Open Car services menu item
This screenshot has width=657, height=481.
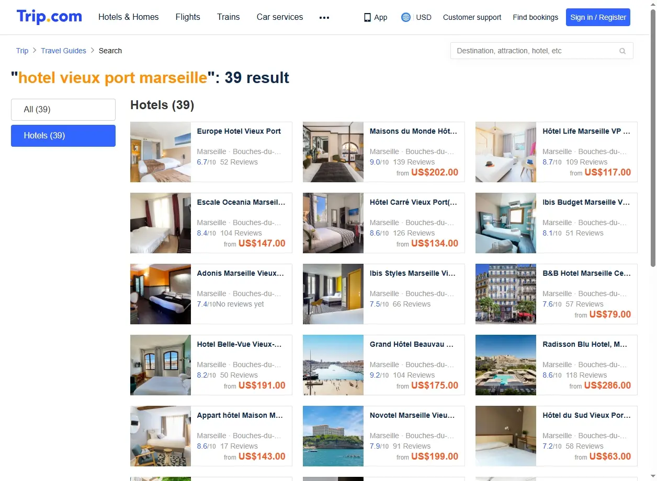point(280,17)
